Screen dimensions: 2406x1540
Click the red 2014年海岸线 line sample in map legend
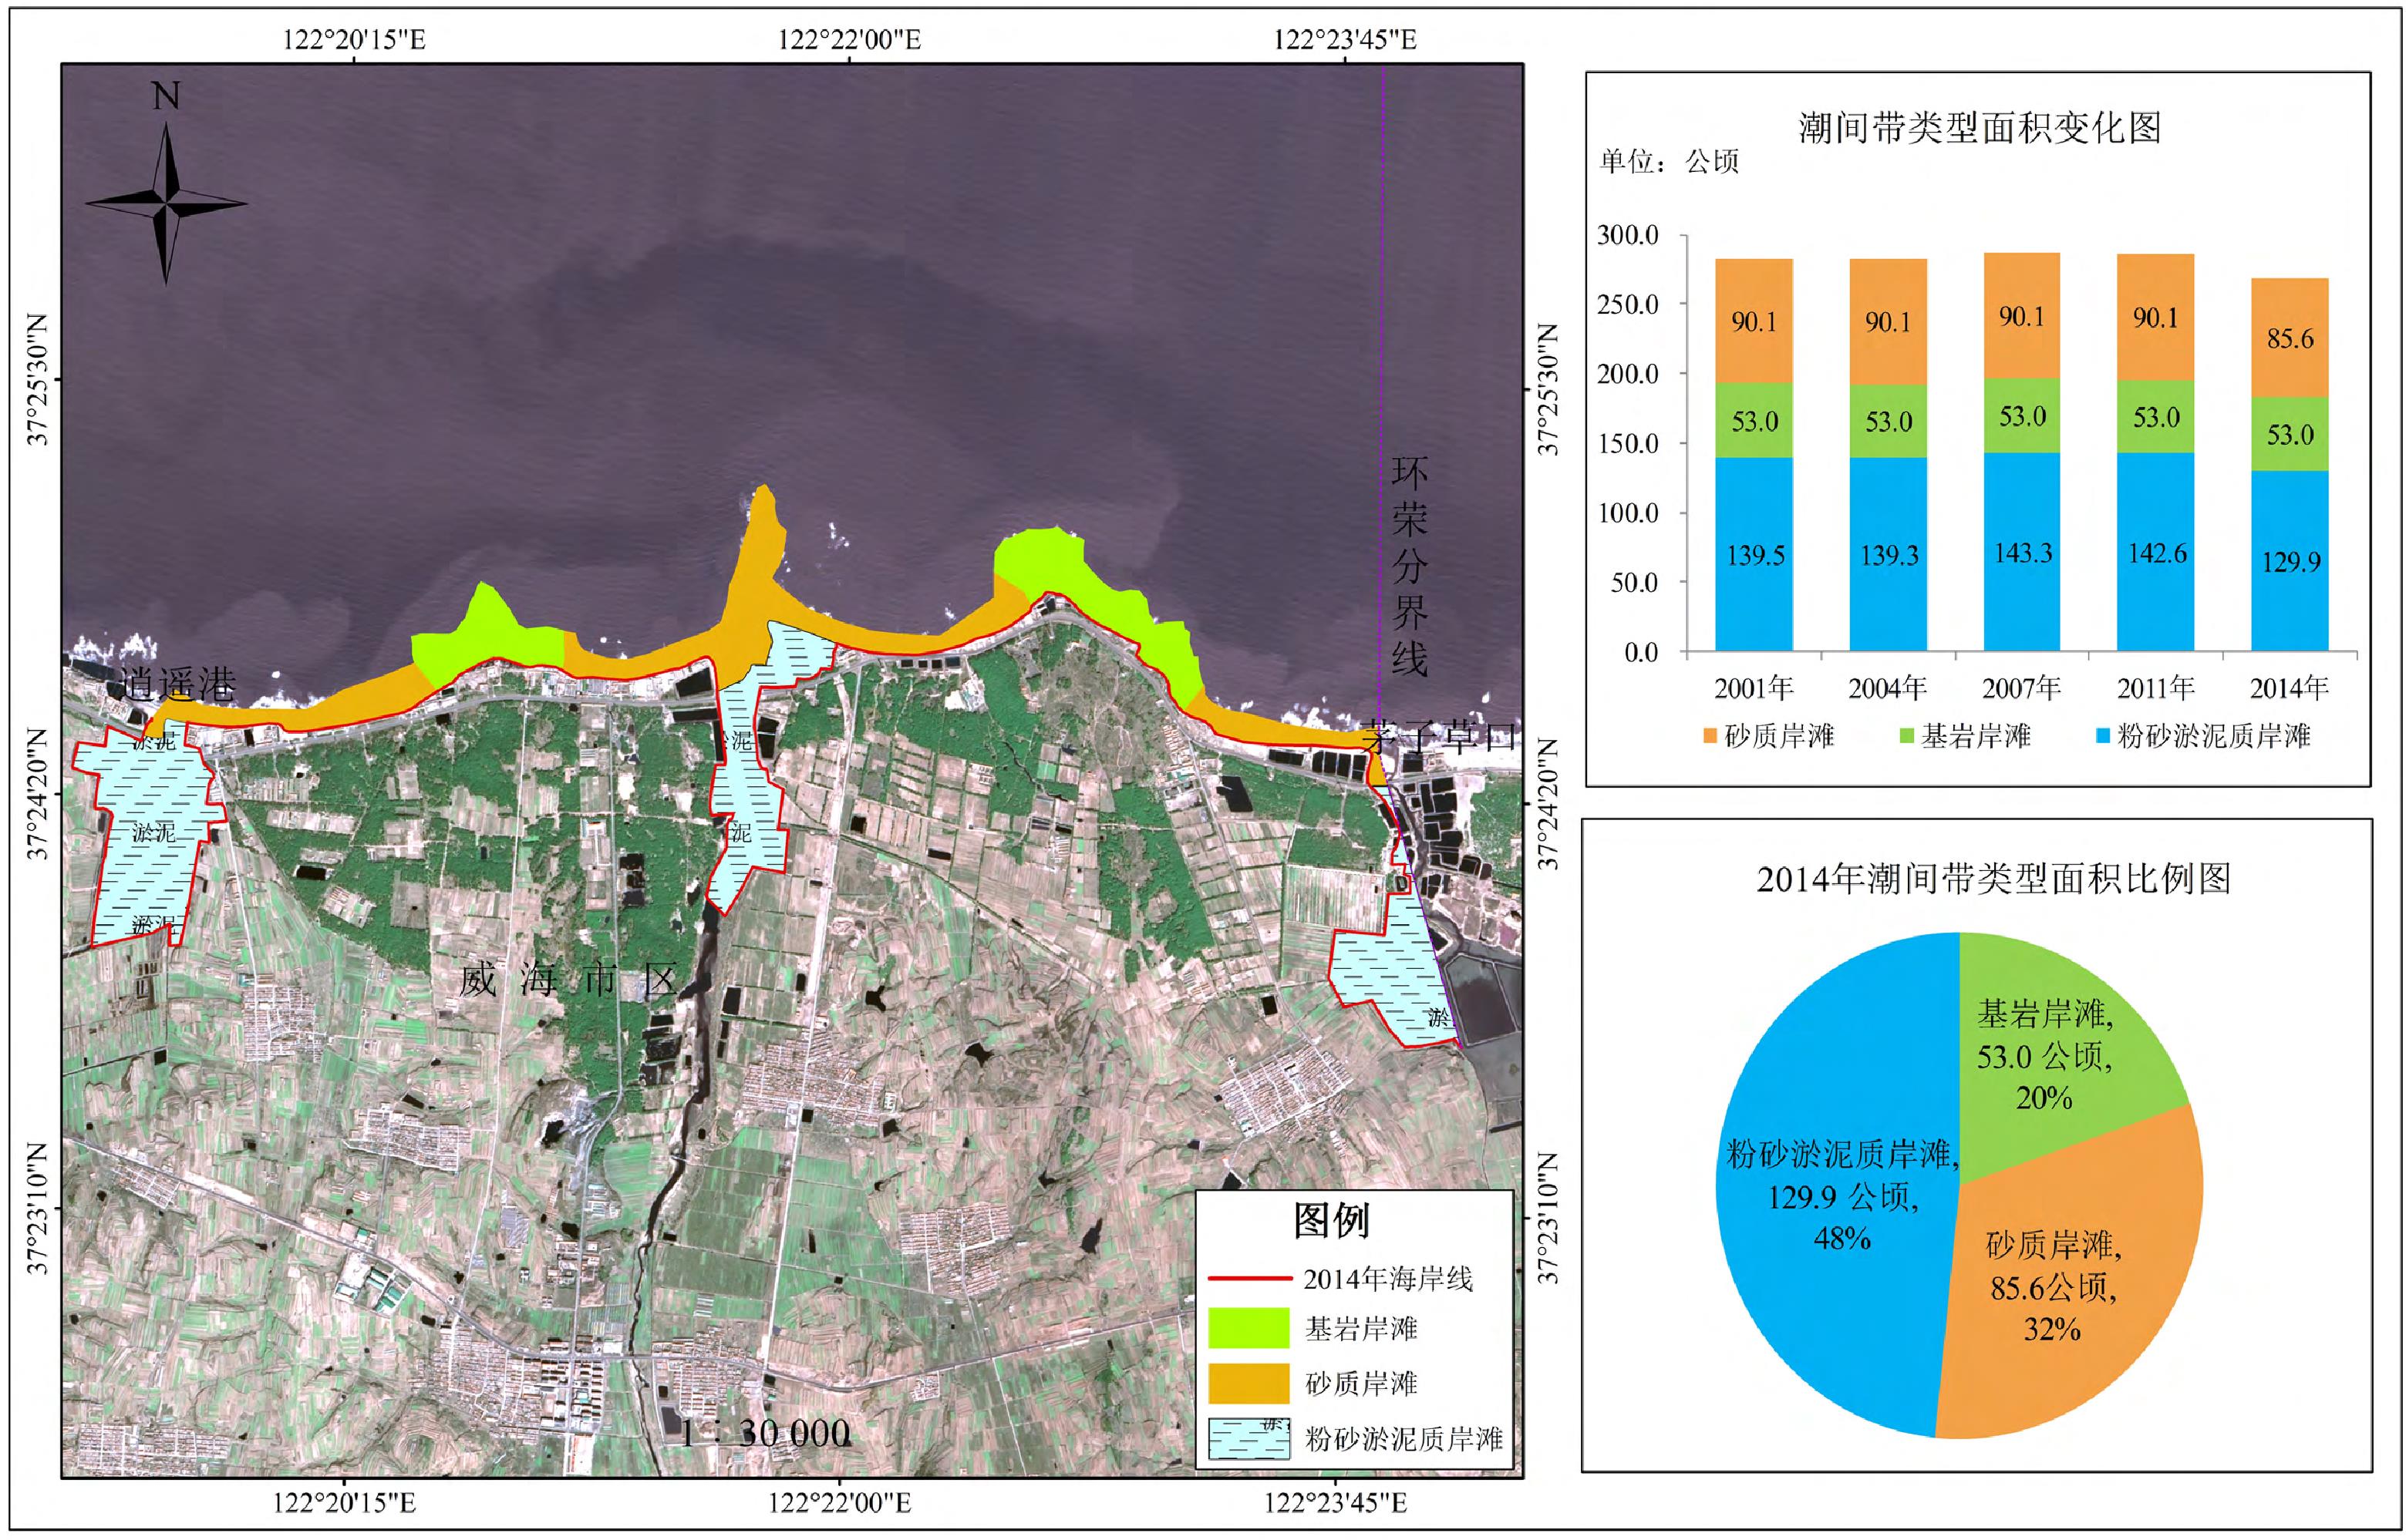tap(1249, 1278)
